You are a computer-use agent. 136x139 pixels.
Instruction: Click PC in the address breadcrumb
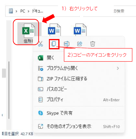23,11
